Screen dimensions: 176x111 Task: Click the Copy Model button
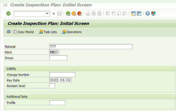pos(23,32)
